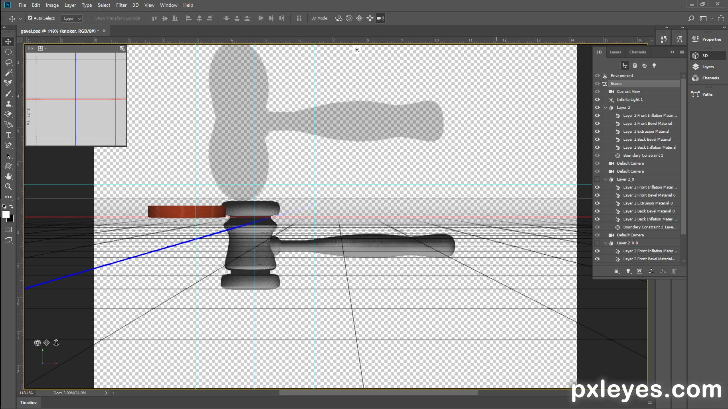Filter 3D panel by Lights
The image size is (728, 409).
654,66
